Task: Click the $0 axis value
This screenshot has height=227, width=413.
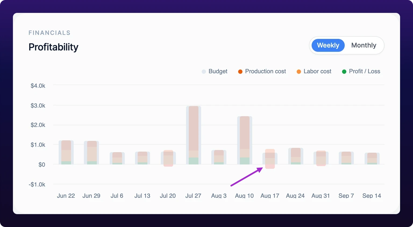Action: pos(42,165)
